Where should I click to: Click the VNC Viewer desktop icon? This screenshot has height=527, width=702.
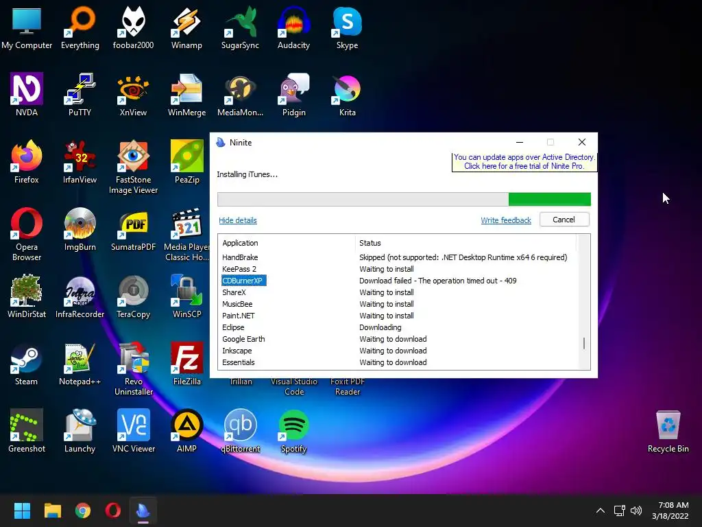point(134,431)
